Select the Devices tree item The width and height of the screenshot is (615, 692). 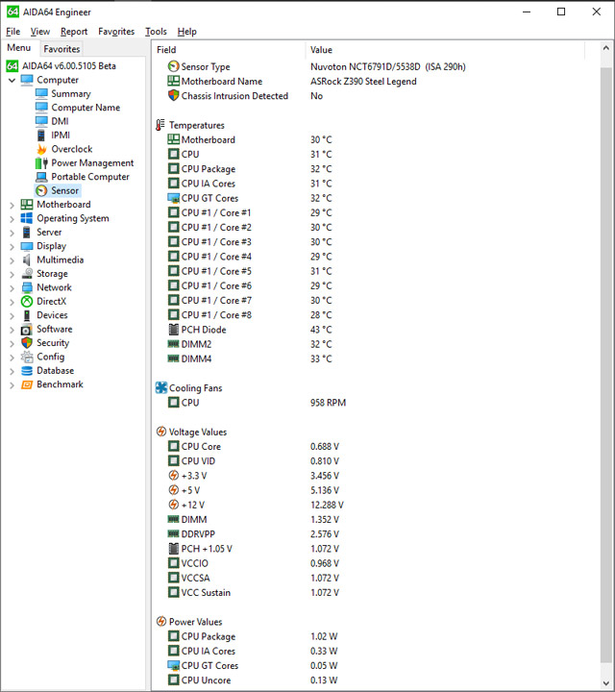tap(52, 315)
